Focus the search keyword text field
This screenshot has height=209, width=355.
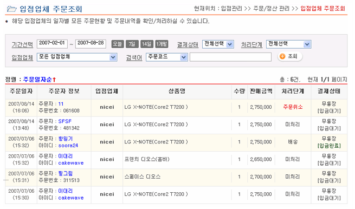pyautogui.click(x=230, y=57)
